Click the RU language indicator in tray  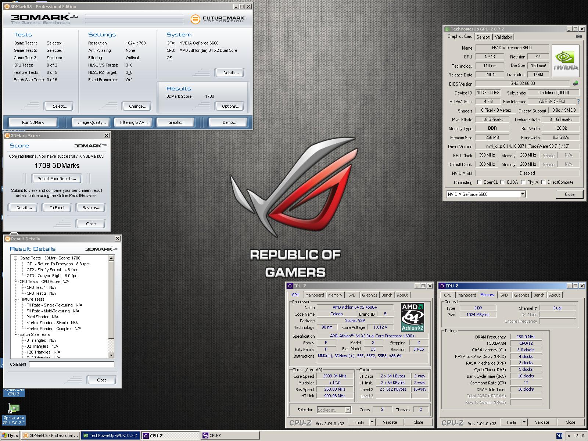point(559,436)
